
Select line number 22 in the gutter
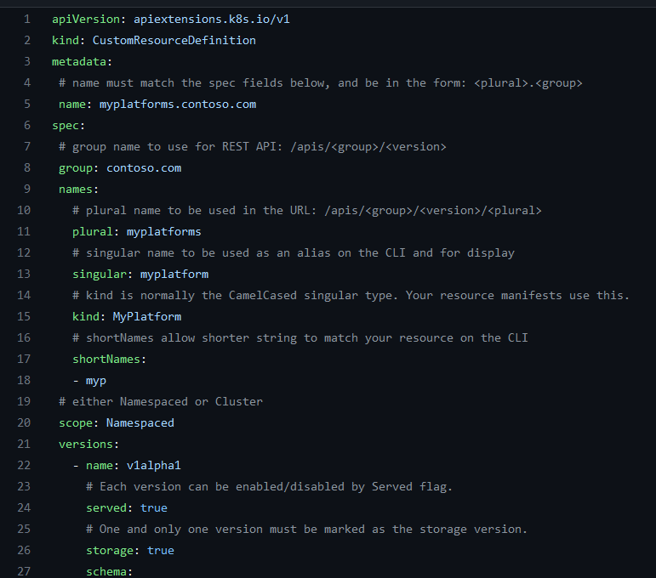click(x=24, y=465)
